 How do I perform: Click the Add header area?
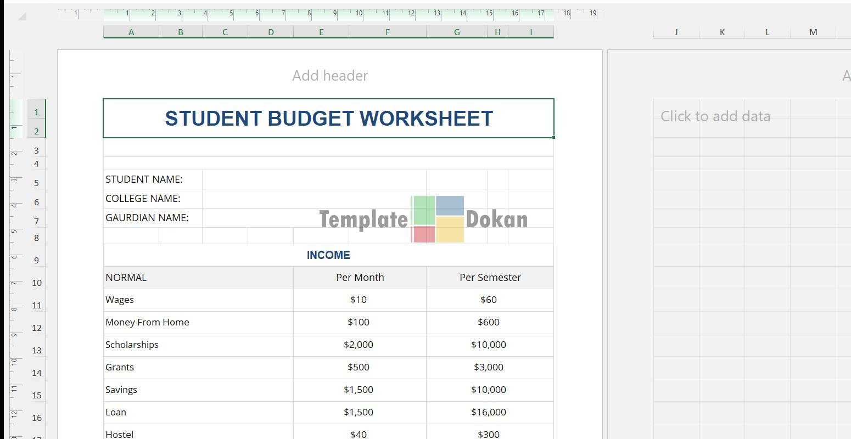pos(329,76)
